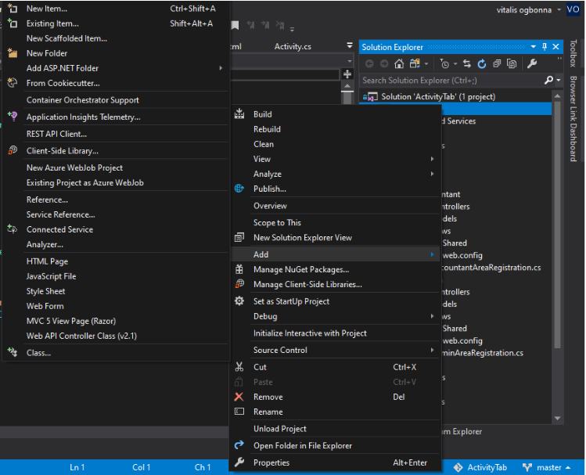This screenshot has width=586, height=475.
Task: Click the Search Solution Explorer input field
Action: pos(452,80)
